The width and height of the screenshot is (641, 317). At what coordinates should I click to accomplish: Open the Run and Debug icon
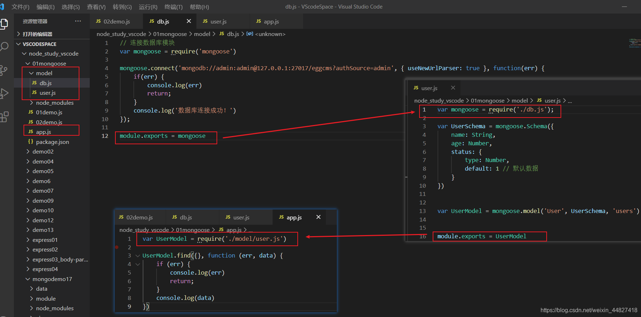[x=4, y=93]
